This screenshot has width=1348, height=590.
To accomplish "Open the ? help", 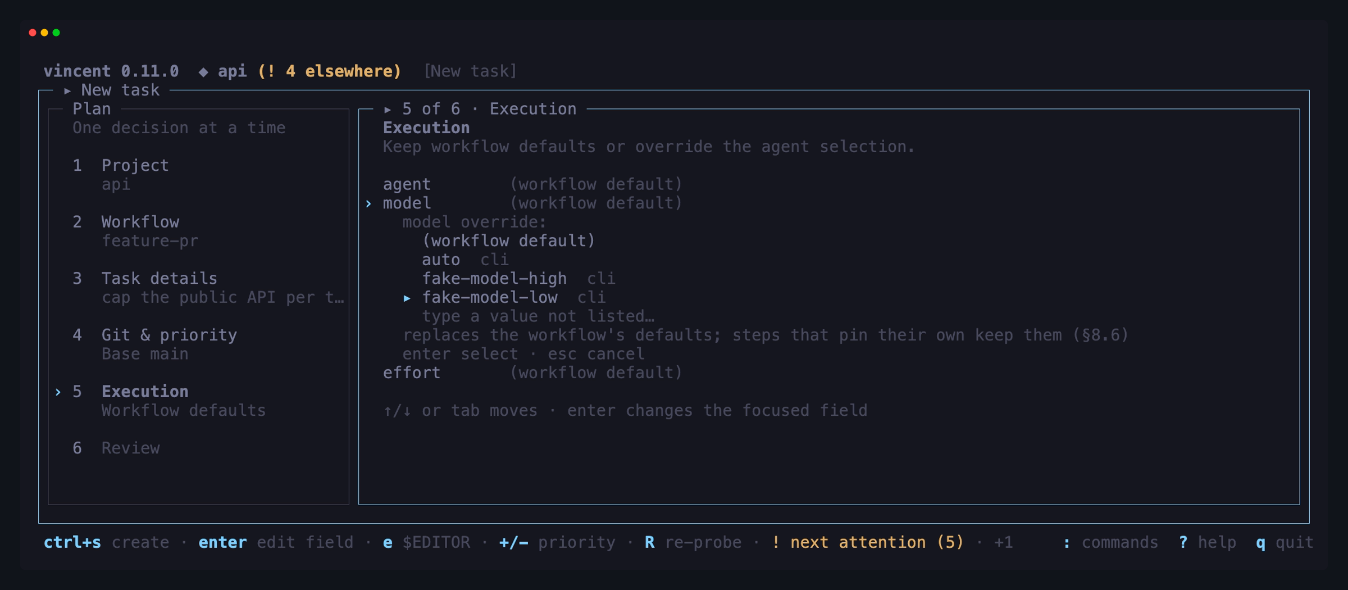I will click(x=1207, y=542).
